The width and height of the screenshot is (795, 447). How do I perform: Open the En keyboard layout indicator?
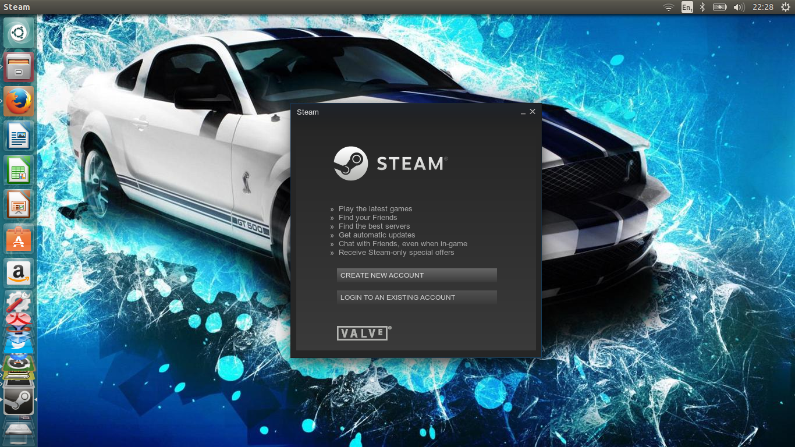[687, 7]
